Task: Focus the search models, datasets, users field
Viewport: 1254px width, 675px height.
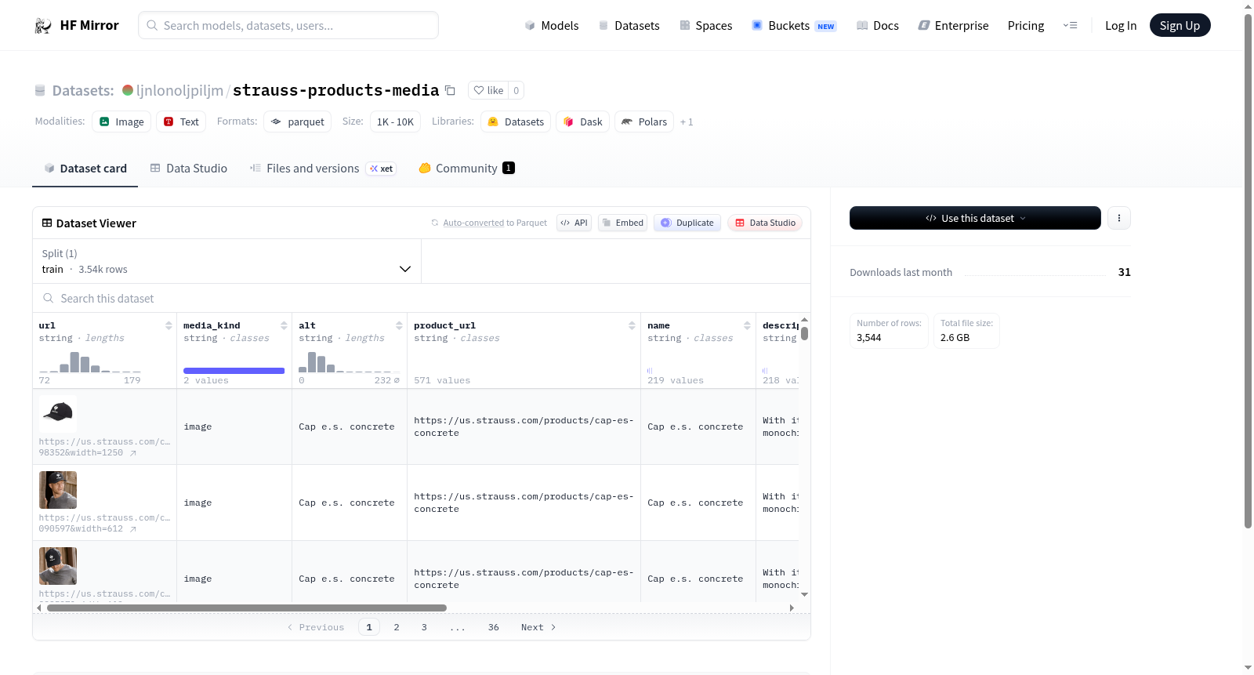Action: pos(288,25)
